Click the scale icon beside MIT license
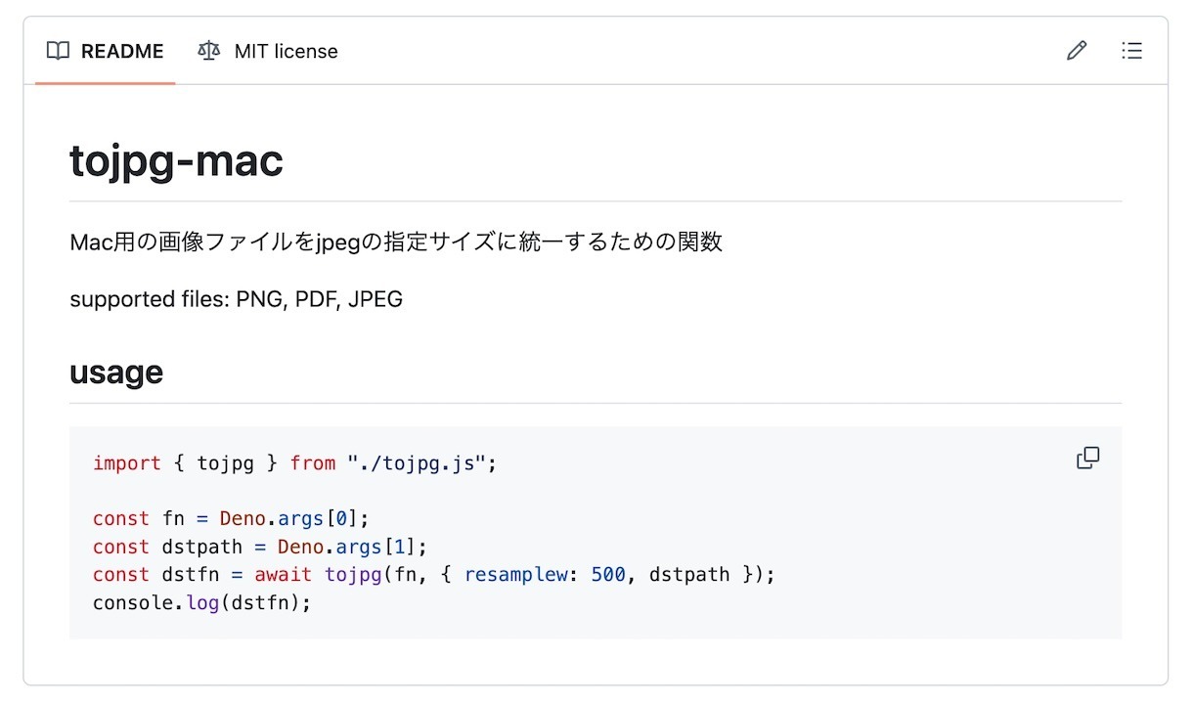The width and height of the screenshot is (1193, 703). click(x=208, y=51)
